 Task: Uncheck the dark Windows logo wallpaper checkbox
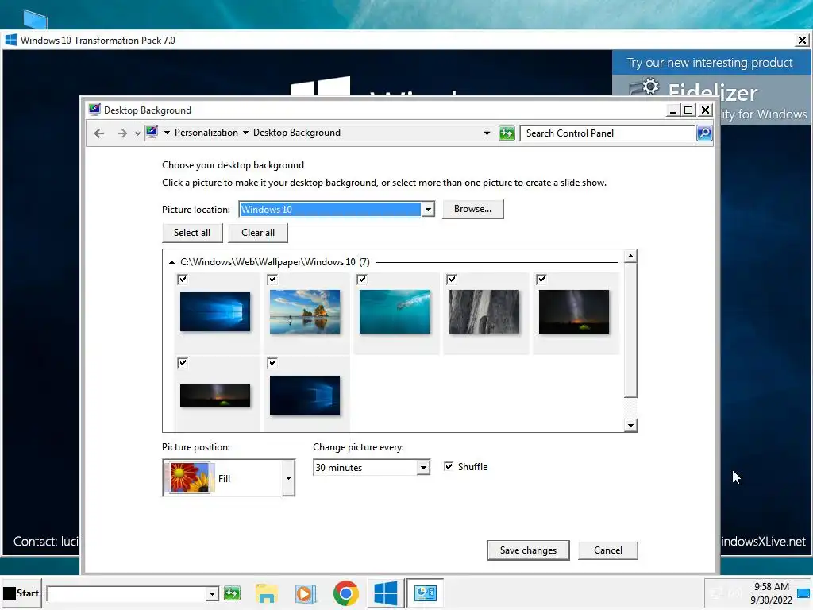click(272, 362)
